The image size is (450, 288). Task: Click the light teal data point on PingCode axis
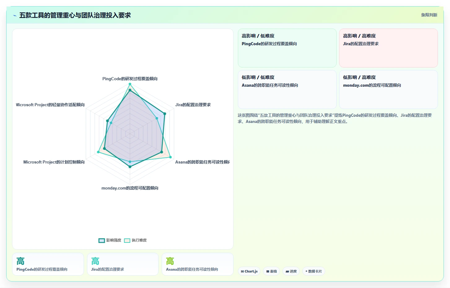(130, 84)
